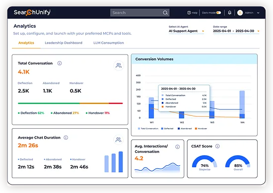Open notifications bell icon
Viewport: 273px width, 193px height.
click(230, 13)
